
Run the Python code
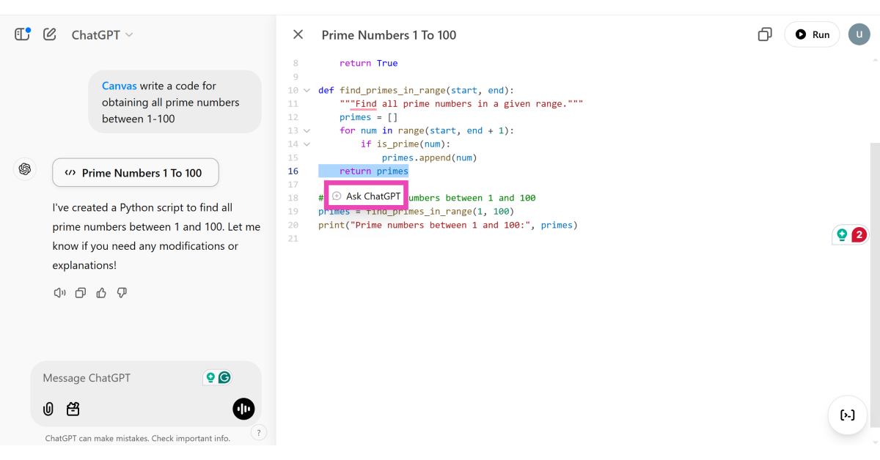click(x=812, y=34)
